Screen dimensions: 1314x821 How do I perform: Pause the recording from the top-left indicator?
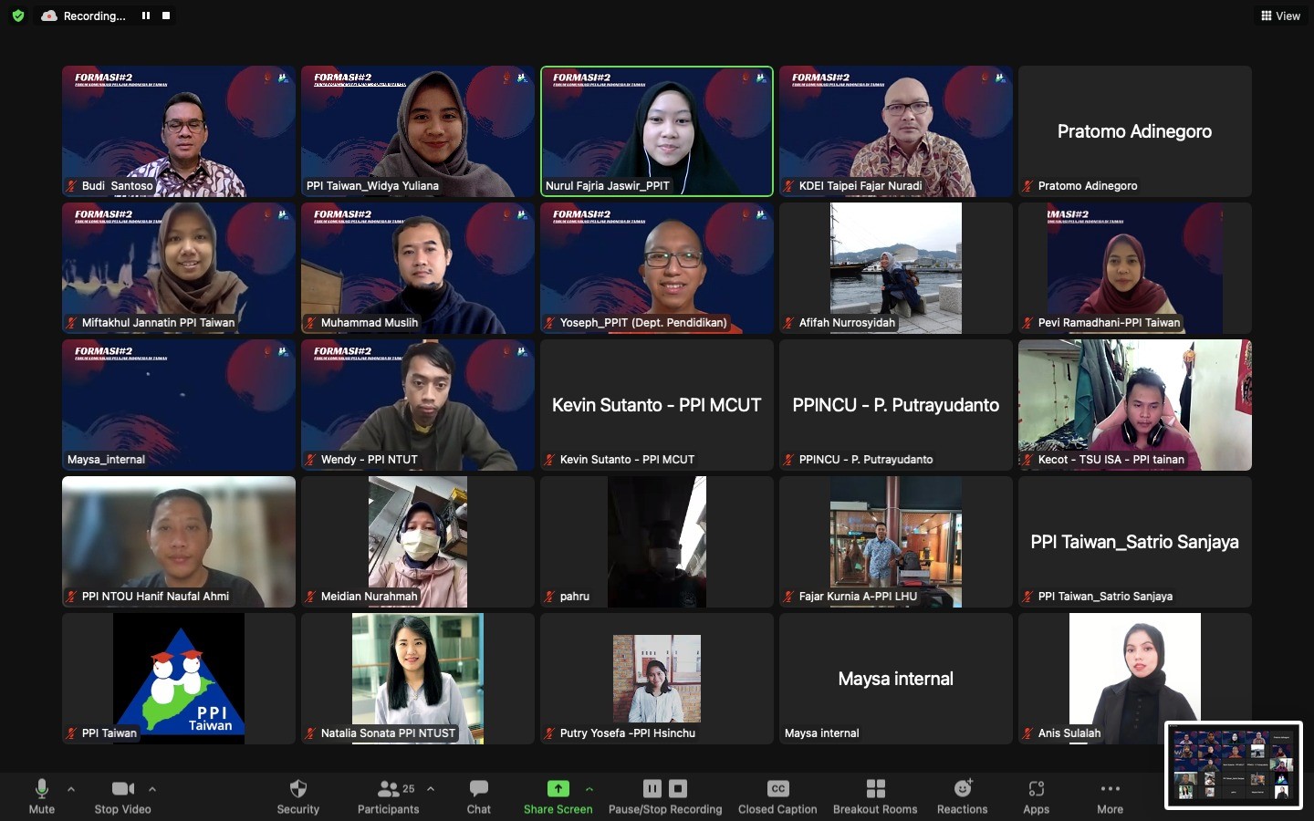[x=145, y=16]
